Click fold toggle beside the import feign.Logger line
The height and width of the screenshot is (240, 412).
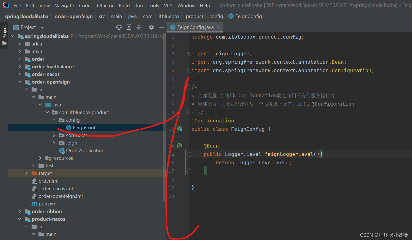(x=189, y=54)
